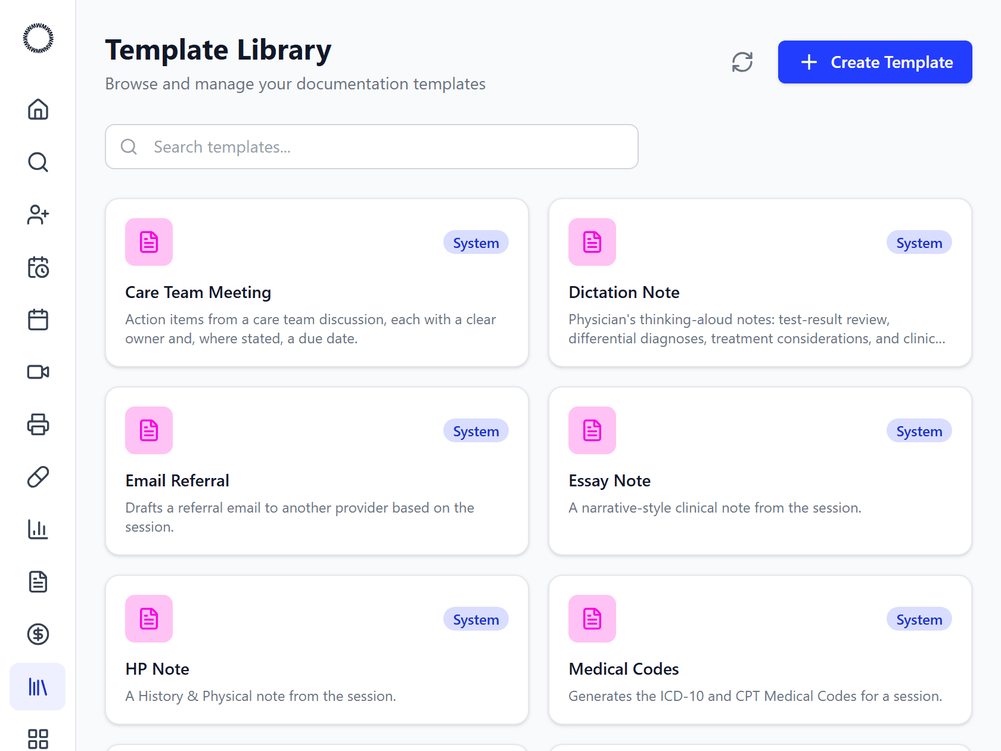The height and width of the screenshot is (751, 1001).
Task: Click description 'Drafts a referral email to another provider'
Action: click(300, 517)
